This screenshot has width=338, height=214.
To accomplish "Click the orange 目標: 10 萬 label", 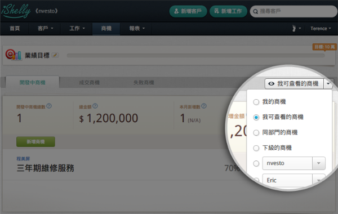I will (324, 47).
